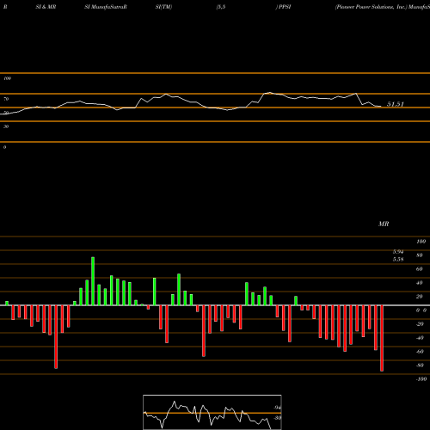This screenshot has height=430, width=430.
Task: Click the last, longest red MR bar
Action: (x=382, y=338)
